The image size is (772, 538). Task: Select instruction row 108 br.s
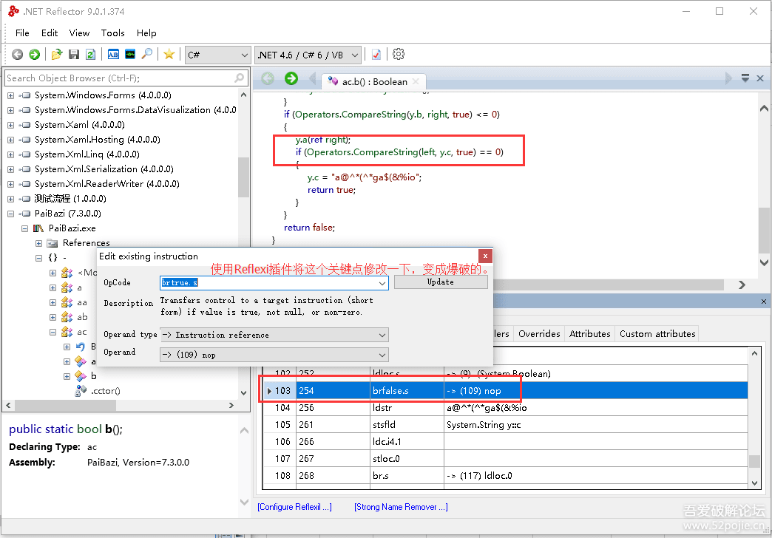coord(505,475)
